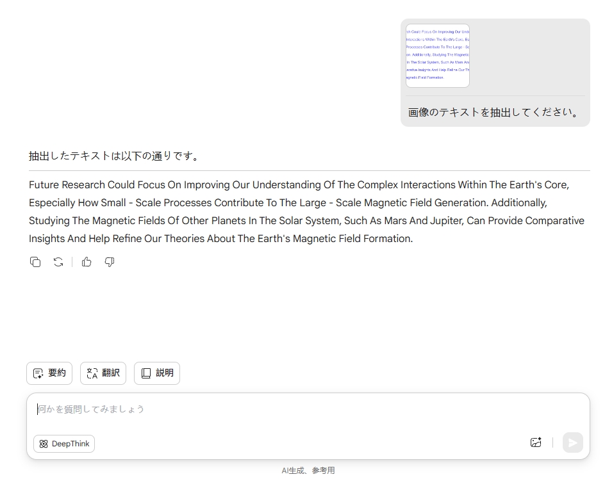Click the AI生成、参考用 disclaimer text
Image resolution: width=605 pixels, height=479 pixels.
(308, 471)
